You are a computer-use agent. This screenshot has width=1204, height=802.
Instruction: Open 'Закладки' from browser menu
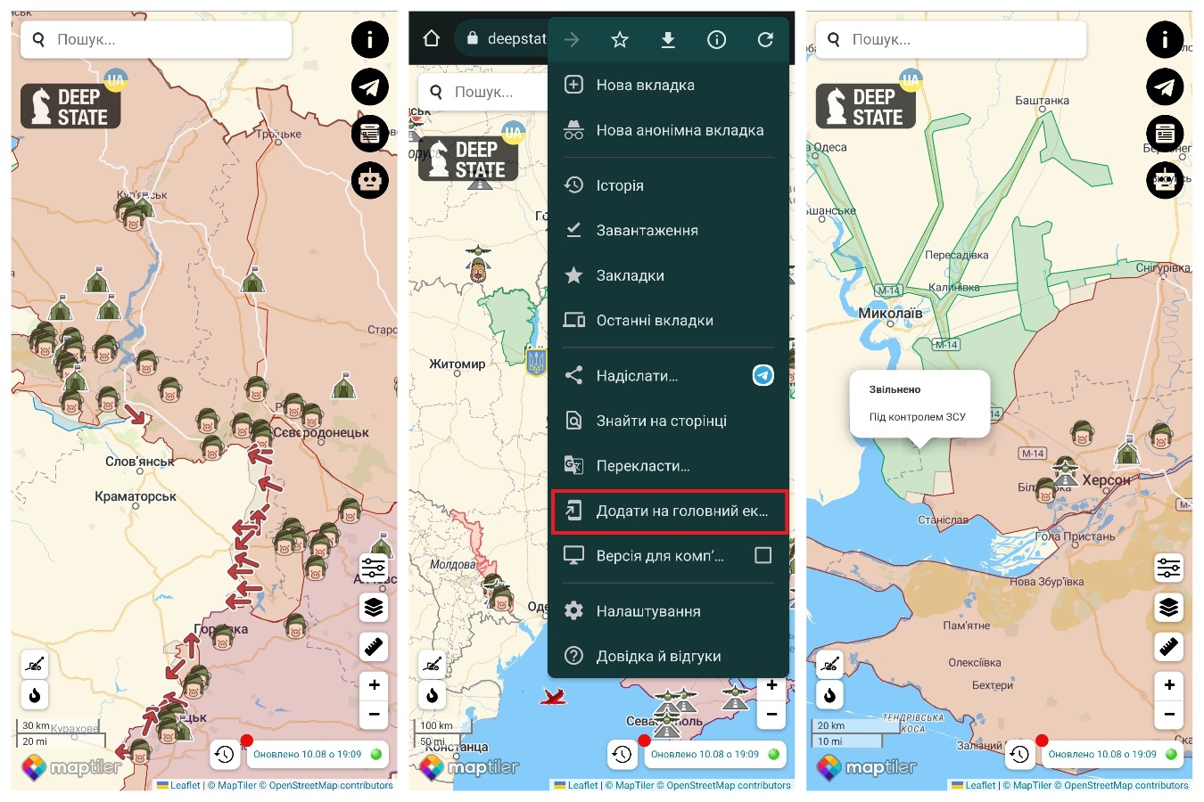[x=669, y=275]
